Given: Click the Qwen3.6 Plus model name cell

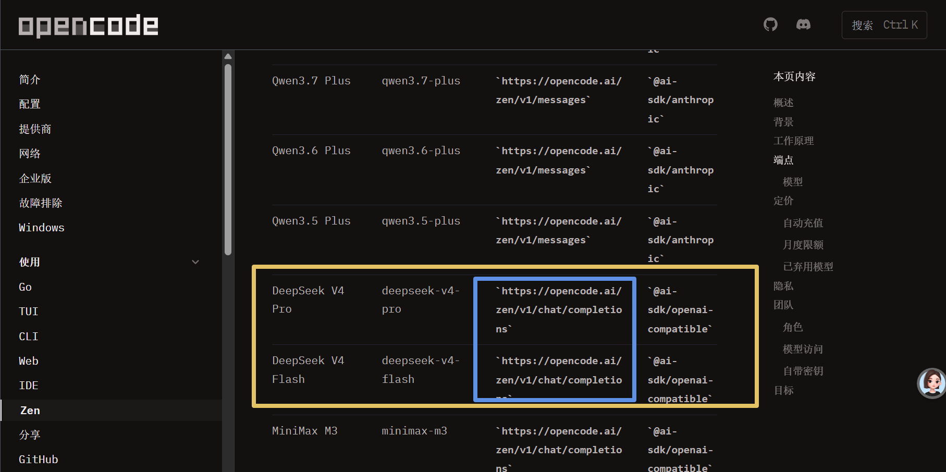Looking at the screenshot, I should [x=311, y=151].
